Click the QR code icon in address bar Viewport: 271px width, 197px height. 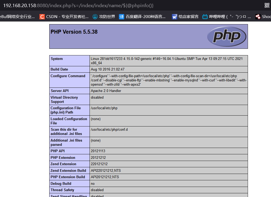point(267,5)
